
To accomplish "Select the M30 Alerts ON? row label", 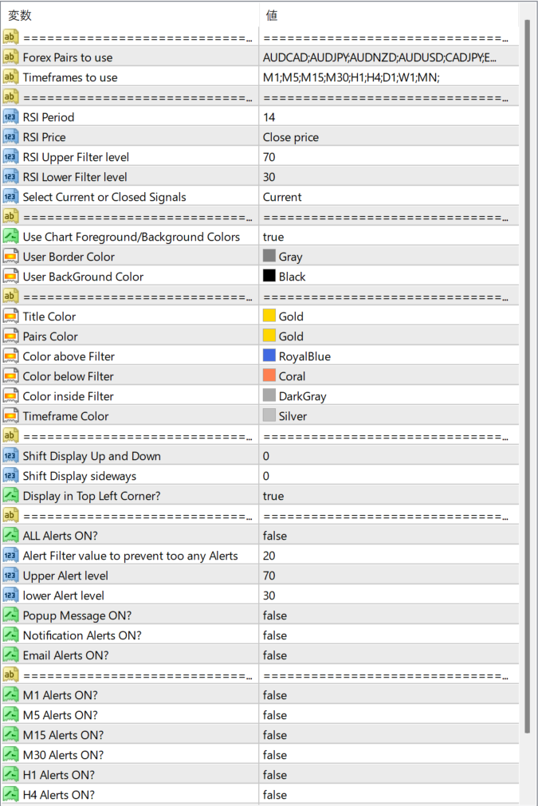I will click(63, 755).
